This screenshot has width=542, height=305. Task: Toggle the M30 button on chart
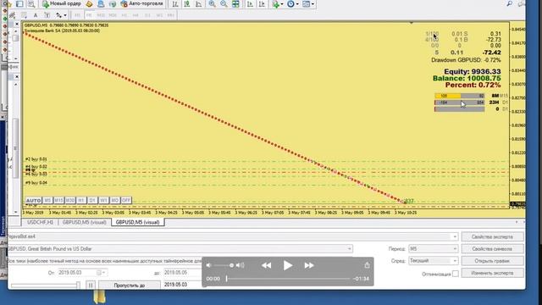[69, 200]
